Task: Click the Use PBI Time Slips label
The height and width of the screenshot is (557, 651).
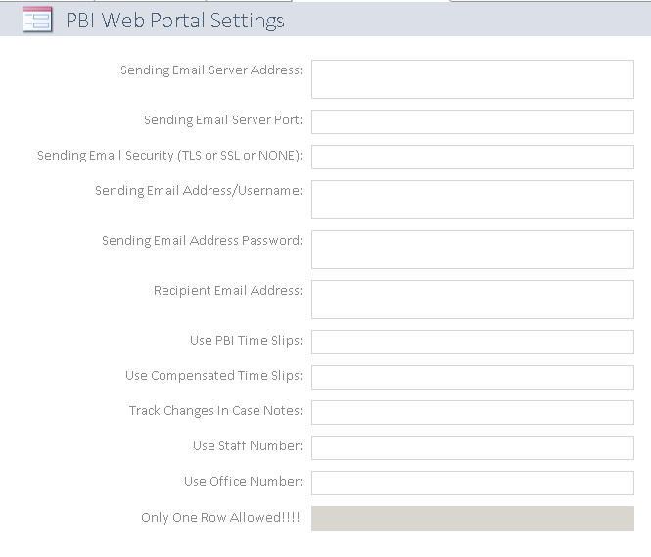Action: click(246, 341)
